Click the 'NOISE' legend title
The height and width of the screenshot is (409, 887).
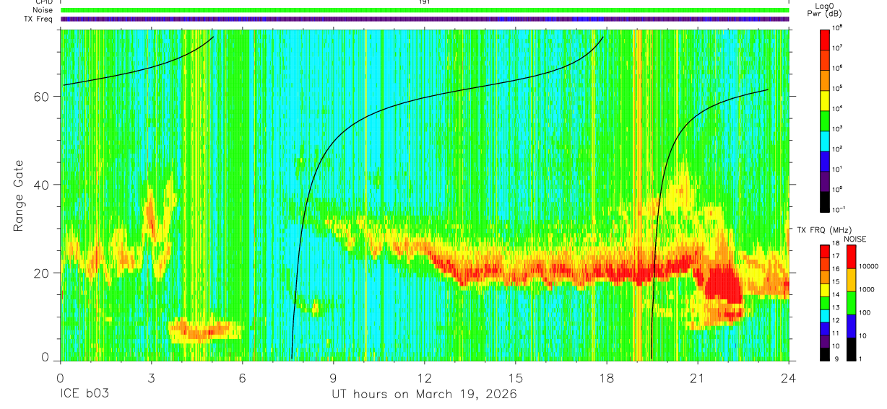point(856,238)
